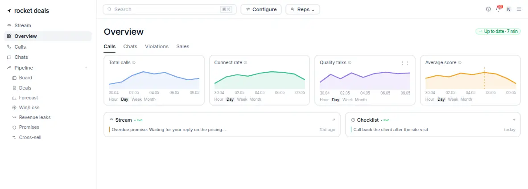This screenshot has height=189, width=528.
Task: Select Hour on Connect rate chart
Action: tap(219, 99)
